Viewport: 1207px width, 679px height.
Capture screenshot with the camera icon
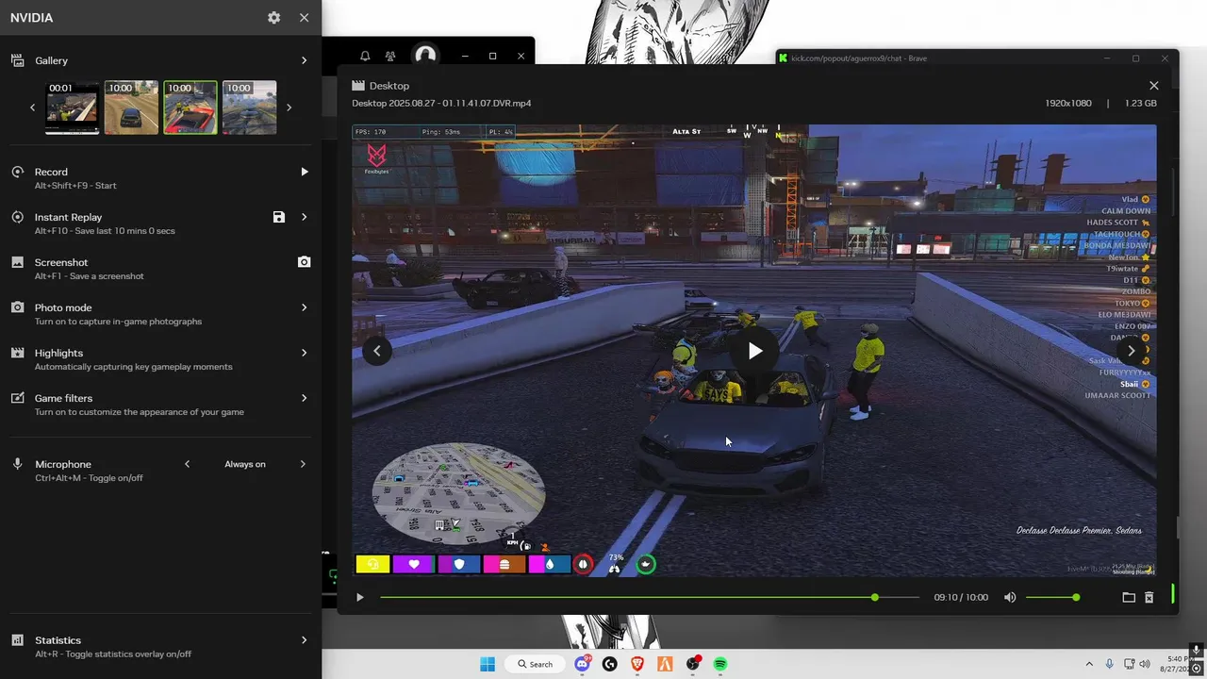point(304,262)
